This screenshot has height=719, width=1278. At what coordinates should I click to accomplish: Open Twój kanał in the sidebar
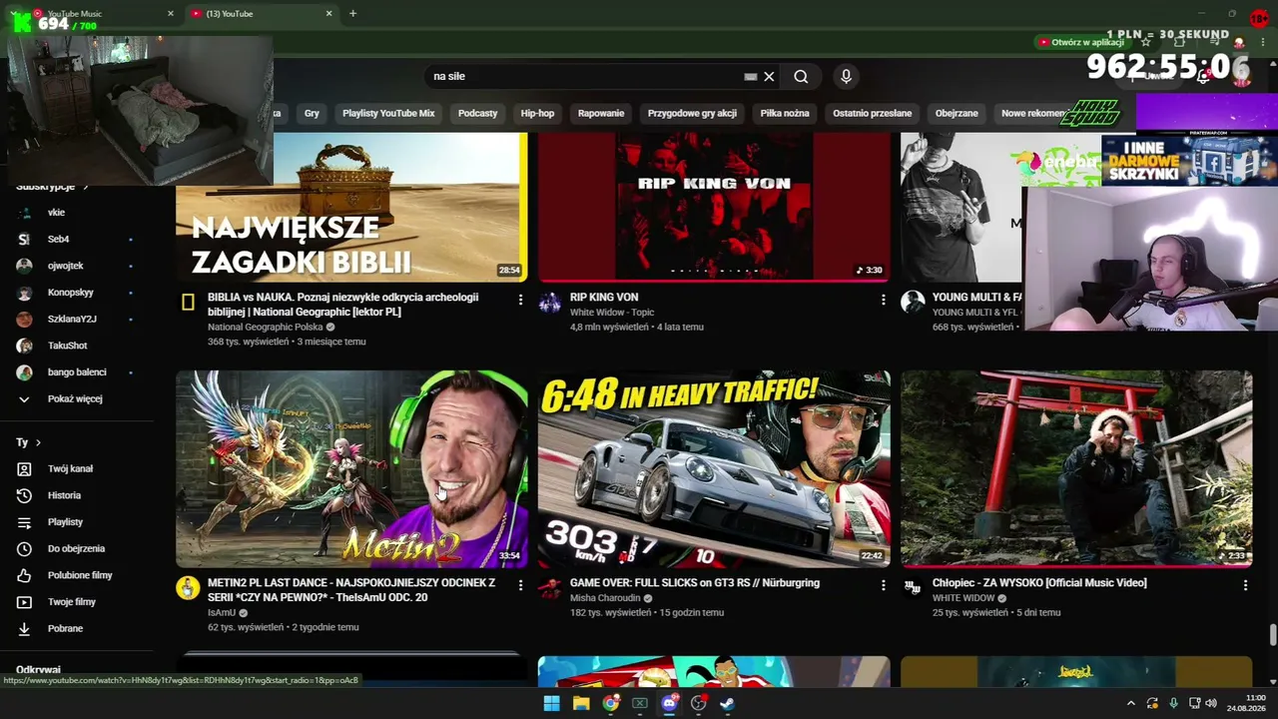click(70, 468)
